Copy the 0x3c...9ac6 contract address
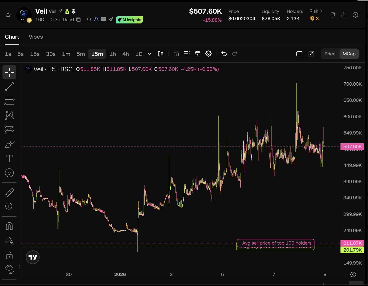Screen dimensions: 368x286 click(x=78, y=19)
